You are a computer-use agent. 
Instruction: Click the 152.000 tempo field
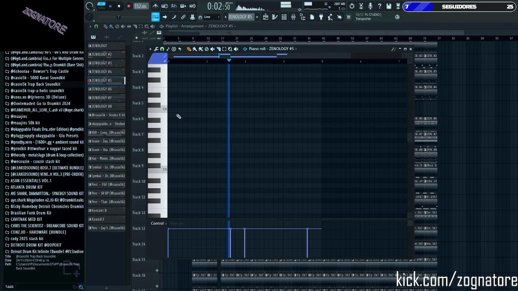140,6
